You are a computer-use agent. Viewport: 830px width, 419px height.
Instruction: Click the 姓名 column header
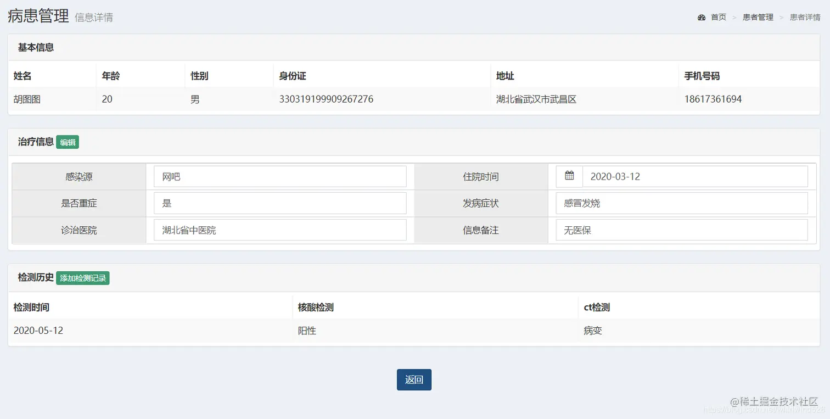pyautogui.click(x=23, y=76)
